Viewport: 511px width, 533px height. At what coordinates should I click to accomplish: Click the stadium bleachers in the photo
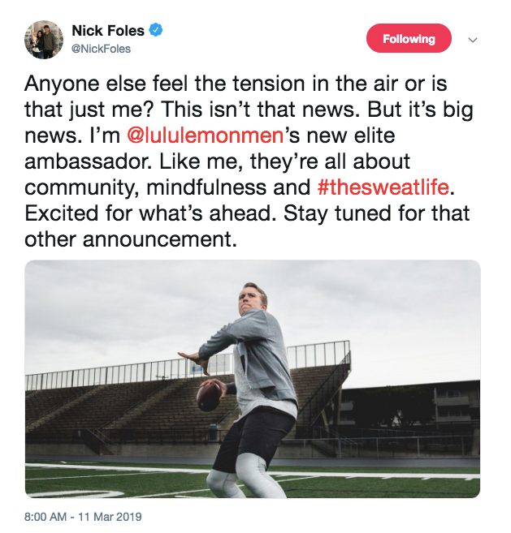click(x=97, y=406)
